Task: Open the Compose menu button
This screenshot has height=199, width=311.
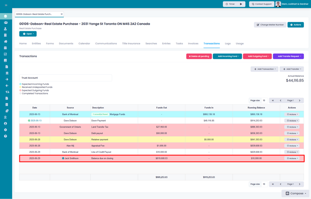Action: pos(296,194)
